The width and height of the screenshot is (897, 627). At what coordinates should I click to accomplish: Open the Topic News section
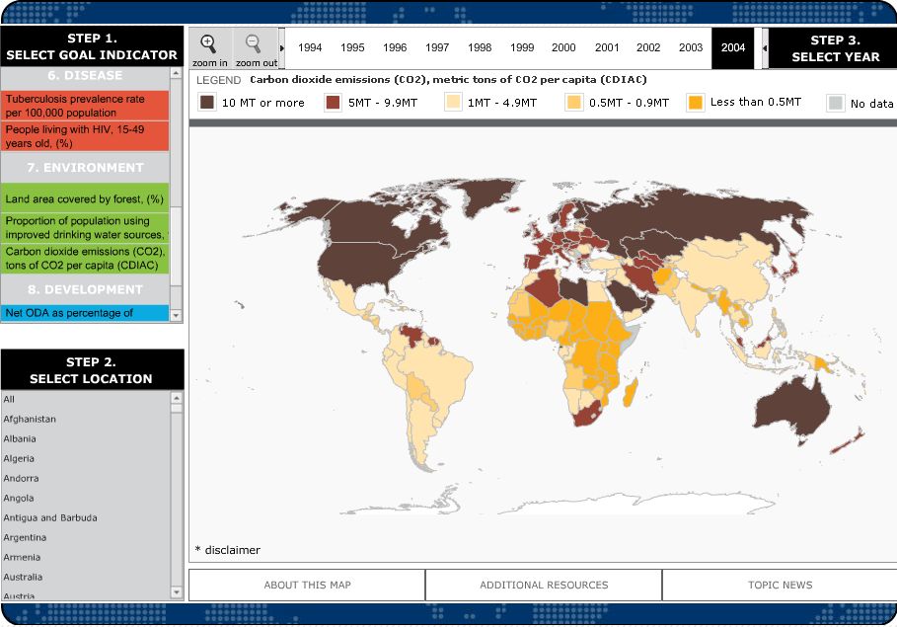pos(780,585)
